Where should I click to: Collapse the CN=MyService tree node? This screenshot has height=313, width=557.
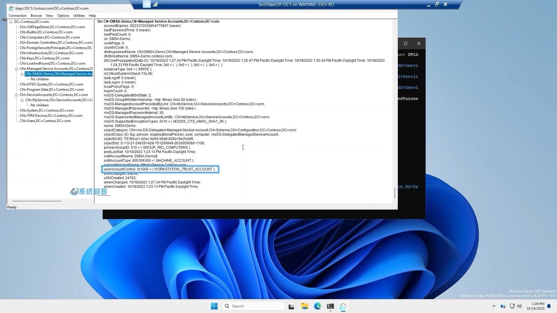coord(22,100)
